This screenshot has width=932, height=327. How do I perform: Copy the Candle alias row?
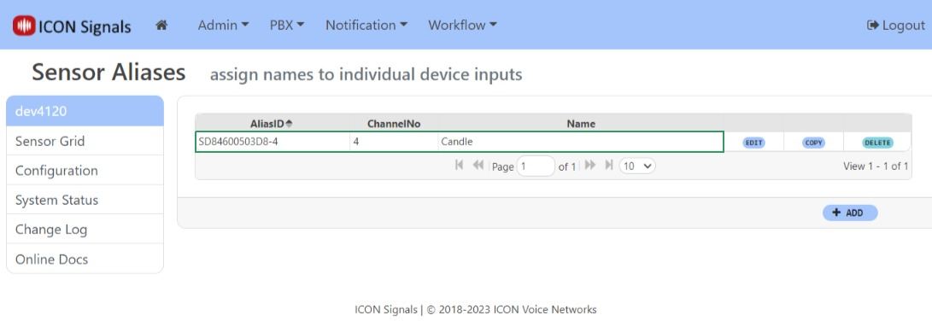tap(814, 143)
